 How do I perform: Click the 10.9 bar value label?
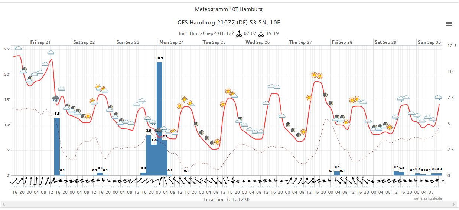[160, 58]
